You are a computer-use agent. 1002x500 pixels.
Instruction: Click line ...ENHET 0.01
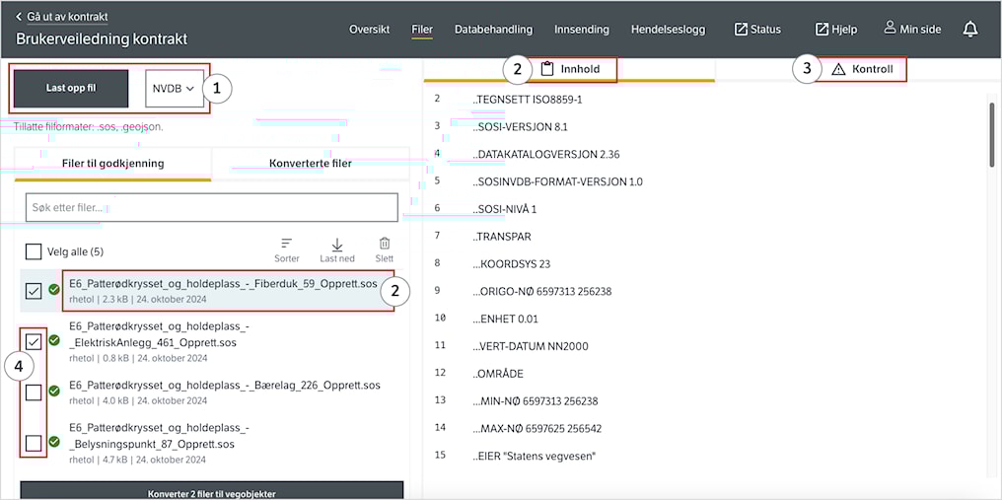(507, 320)
